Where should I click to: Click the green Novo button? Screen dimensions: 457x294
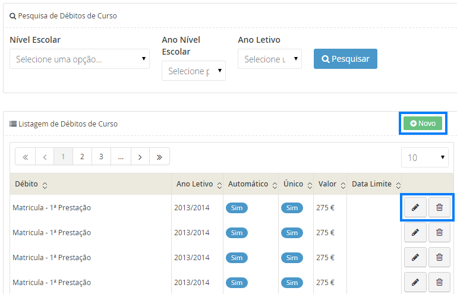pyautogui.click(x=423, y=124)
